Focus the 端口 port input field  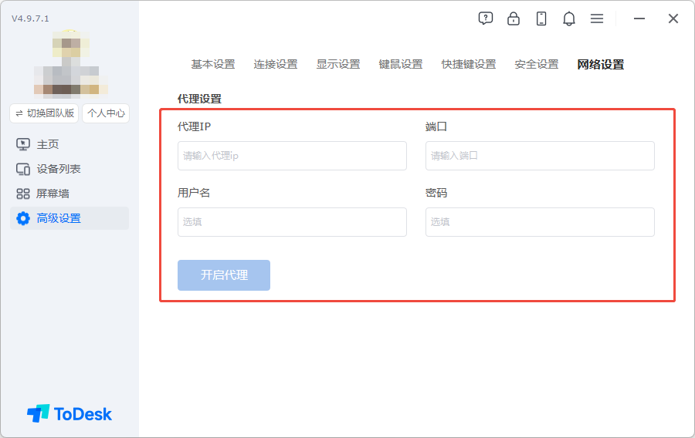click(x=540, y=156)
